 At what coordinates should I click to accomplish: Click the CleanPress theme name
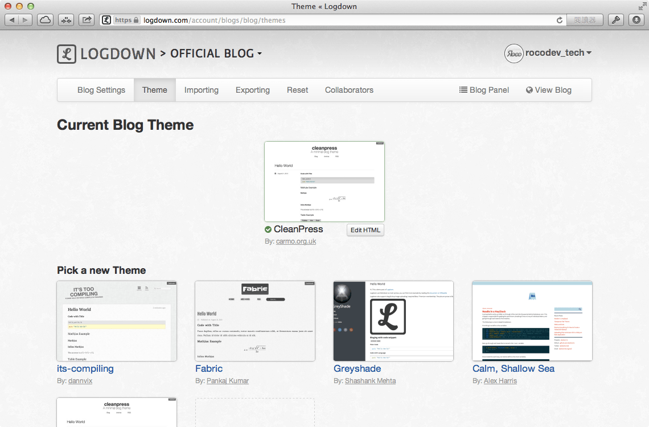coord(298,229)
